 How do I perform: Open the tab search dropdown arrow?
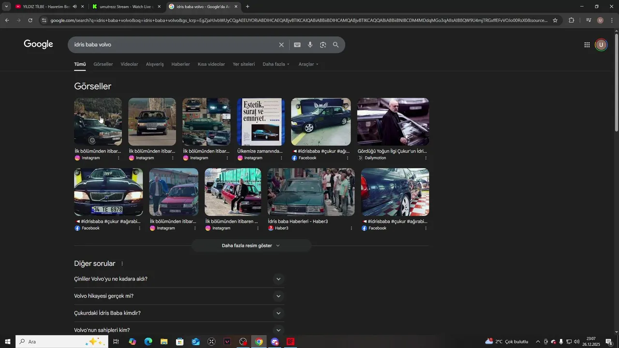(x=6, y=7)
